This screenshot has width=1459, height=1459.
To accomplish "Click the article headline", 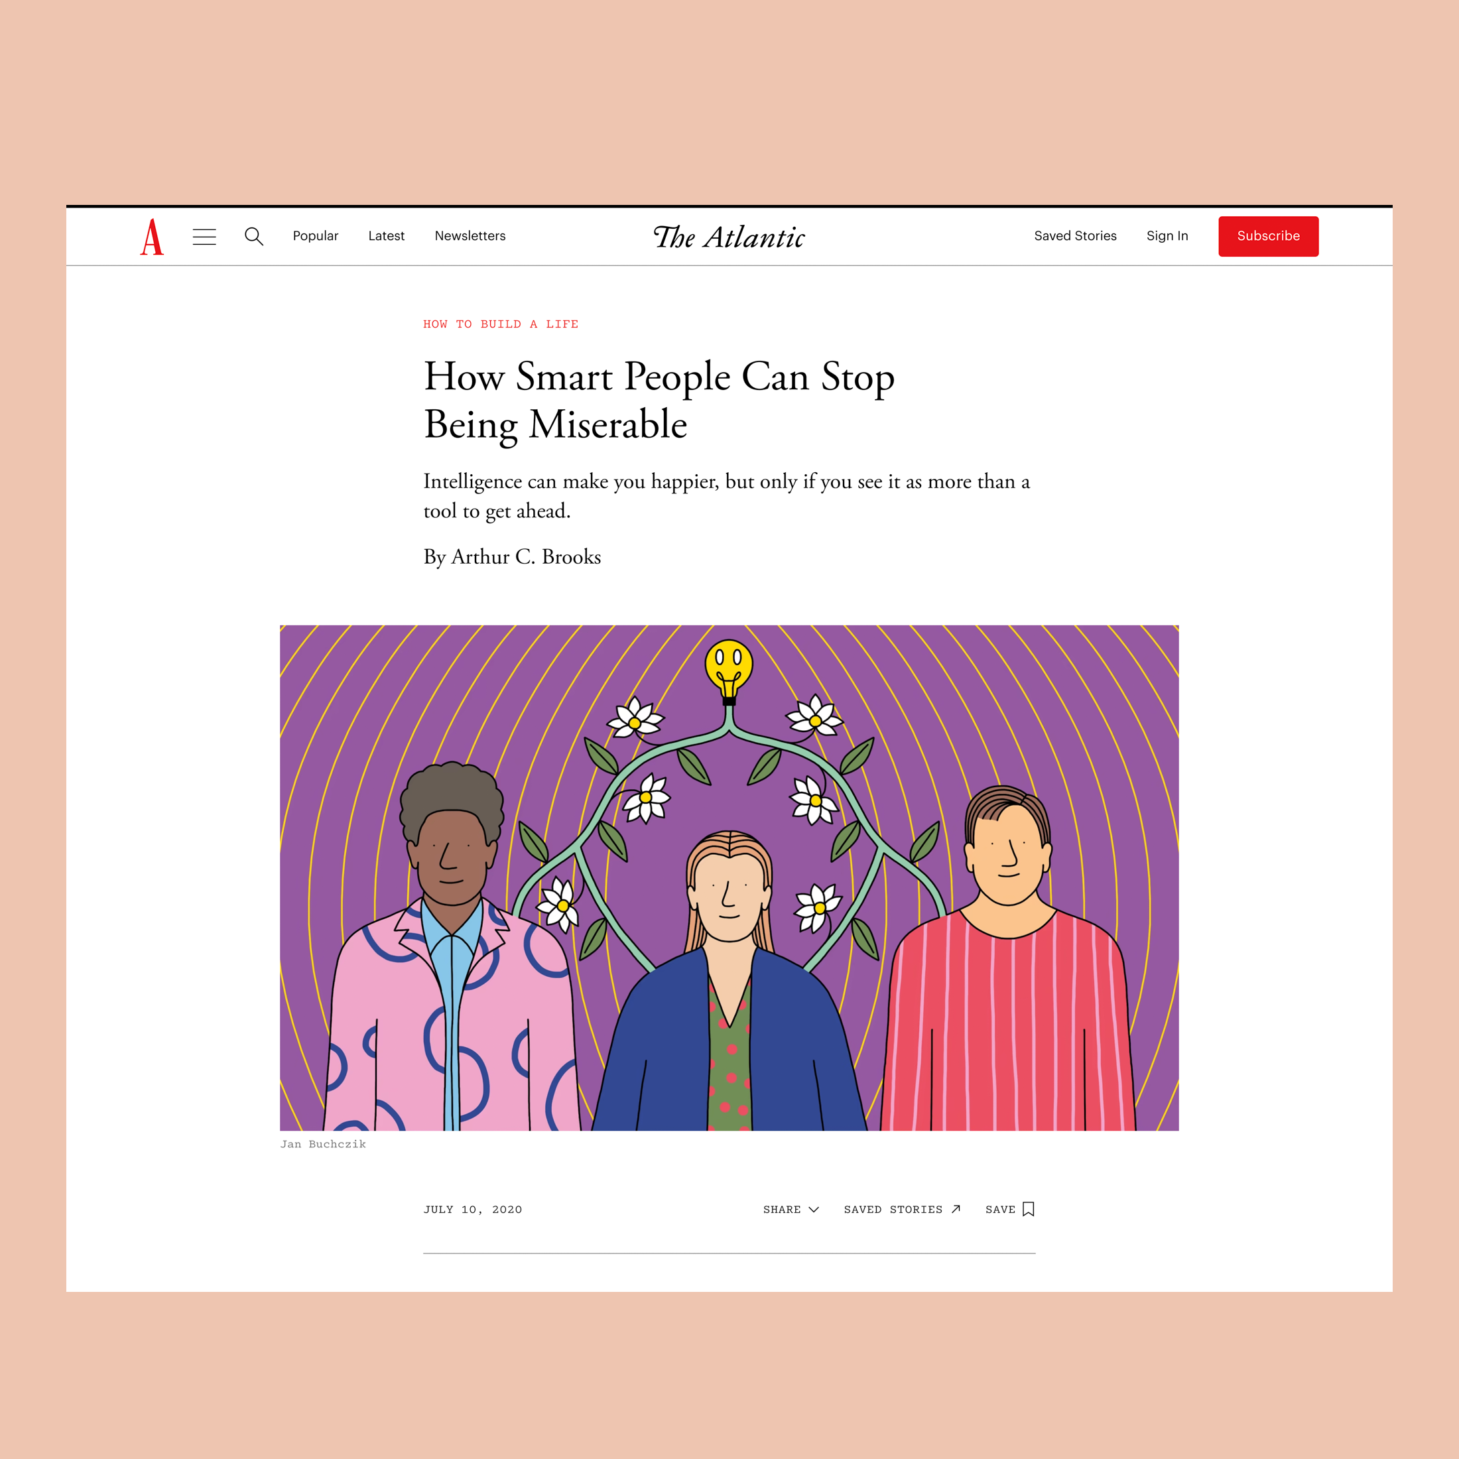I will pos(659,399).
